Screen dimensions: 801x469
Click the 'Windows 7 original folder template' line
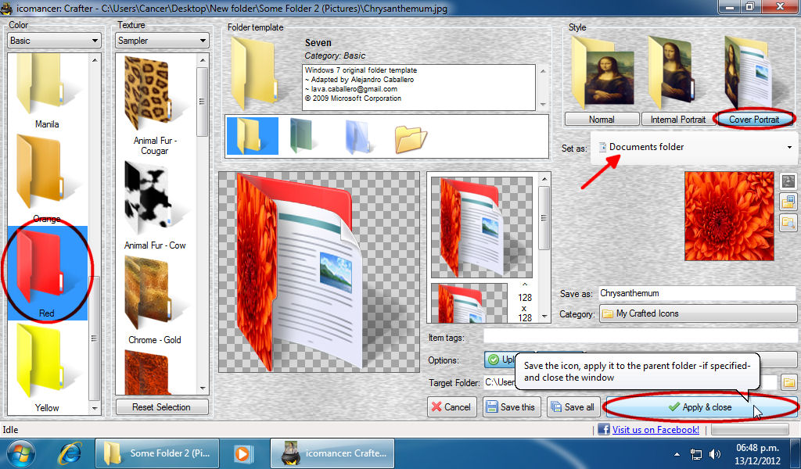point(361,70)
